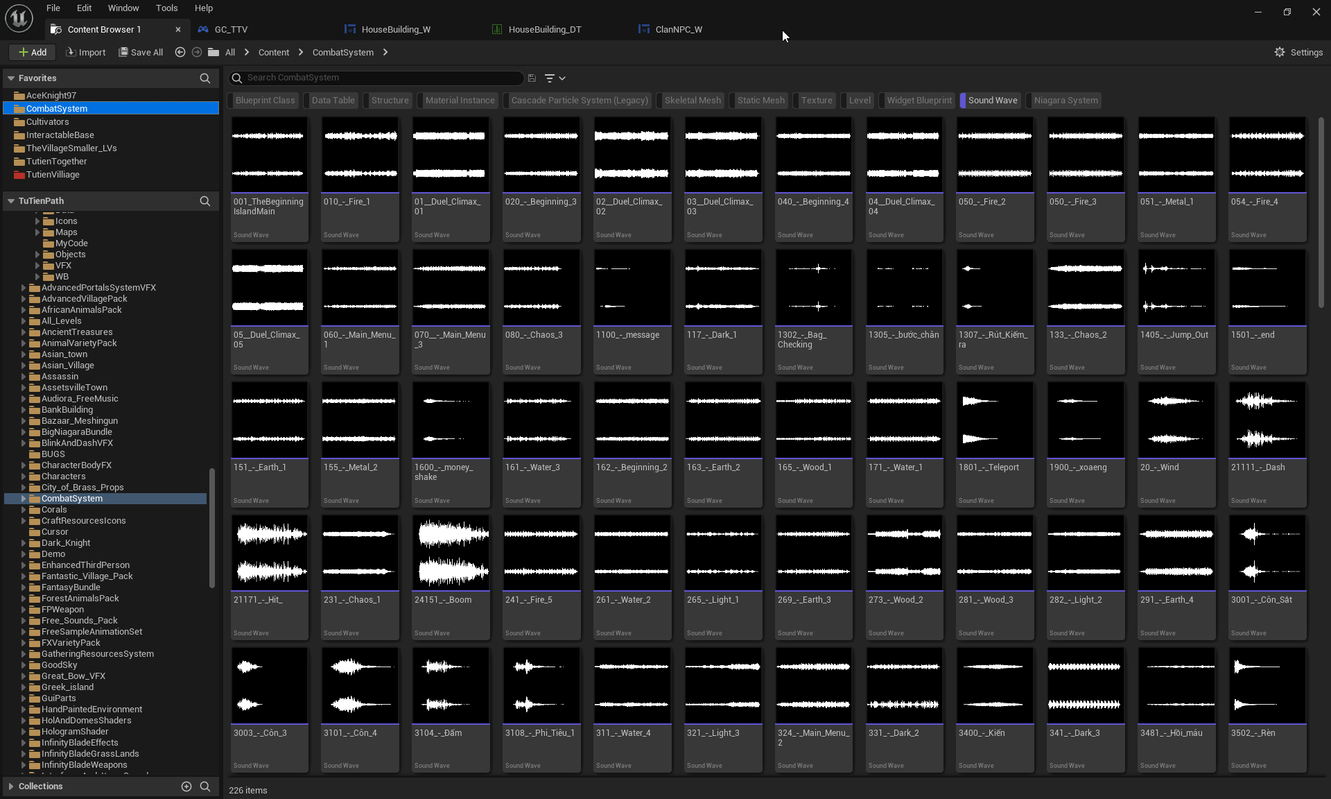Collapse the Favorites section
Image resolution: width=1331 pixels, height=799 pixels.
pyautogui.click(x=11, y=78)
